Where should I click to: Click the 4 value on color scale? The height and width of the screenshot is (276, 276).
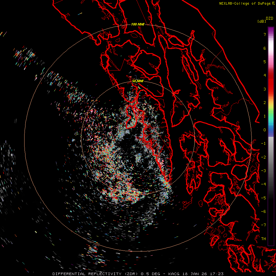(x=265, y=75)
